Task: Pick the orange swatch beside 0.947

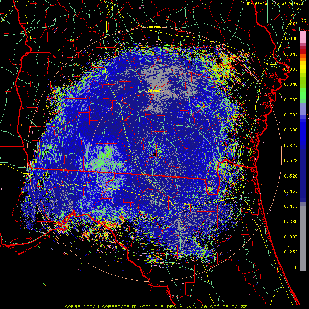Action: pyautogui.click(x=303, y=56)
